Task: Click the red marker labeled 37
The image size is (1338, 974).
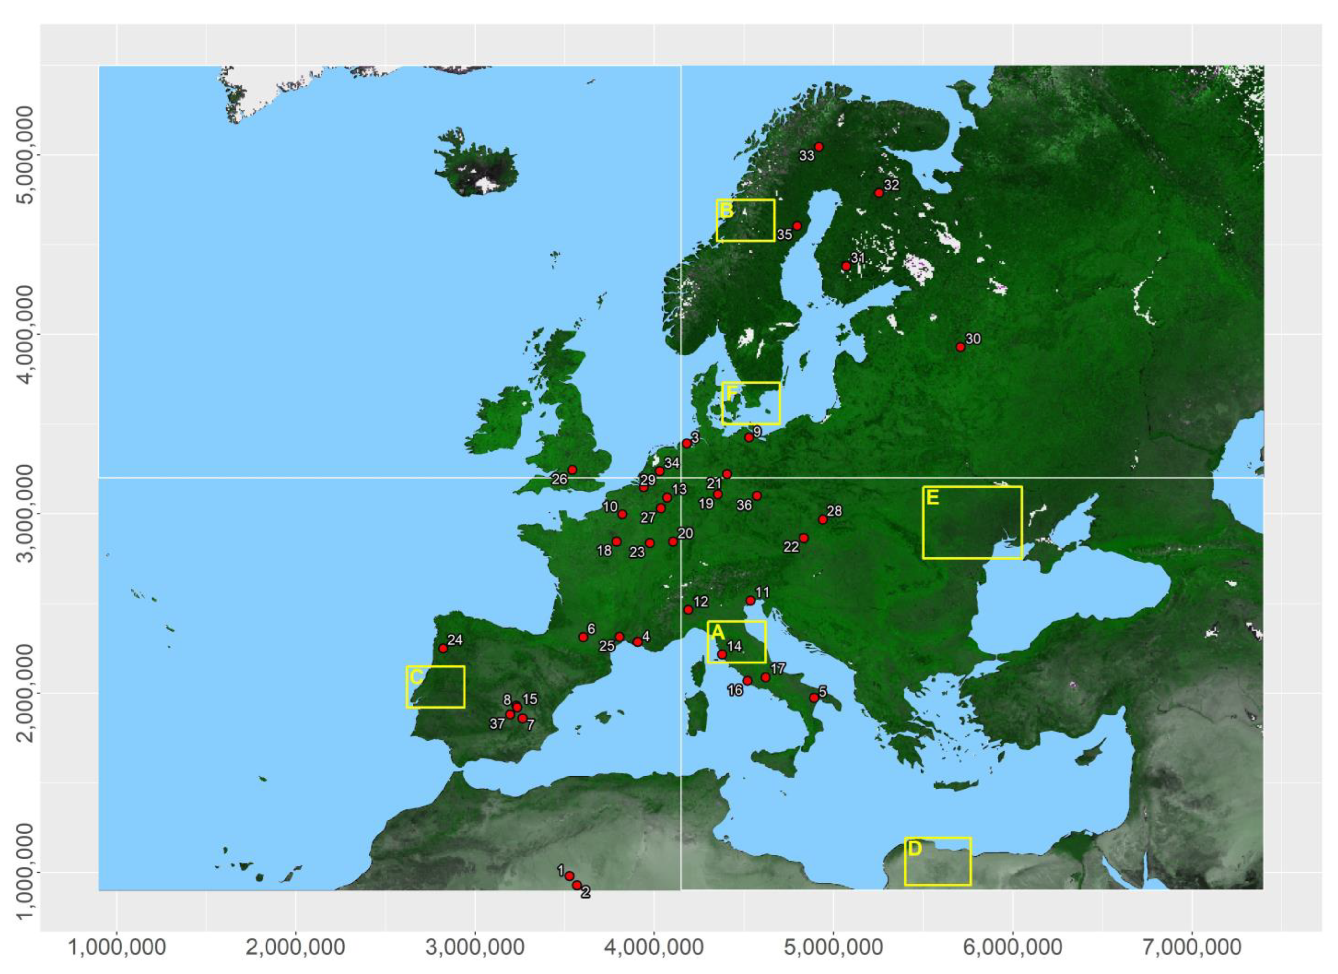Action: pos(510,714)
